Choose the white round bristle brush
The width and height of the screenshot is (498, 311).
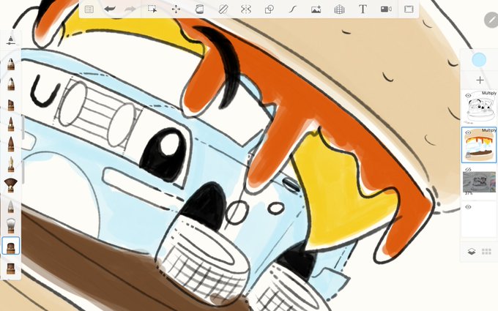pyautogui.click(x=11, y=225)
